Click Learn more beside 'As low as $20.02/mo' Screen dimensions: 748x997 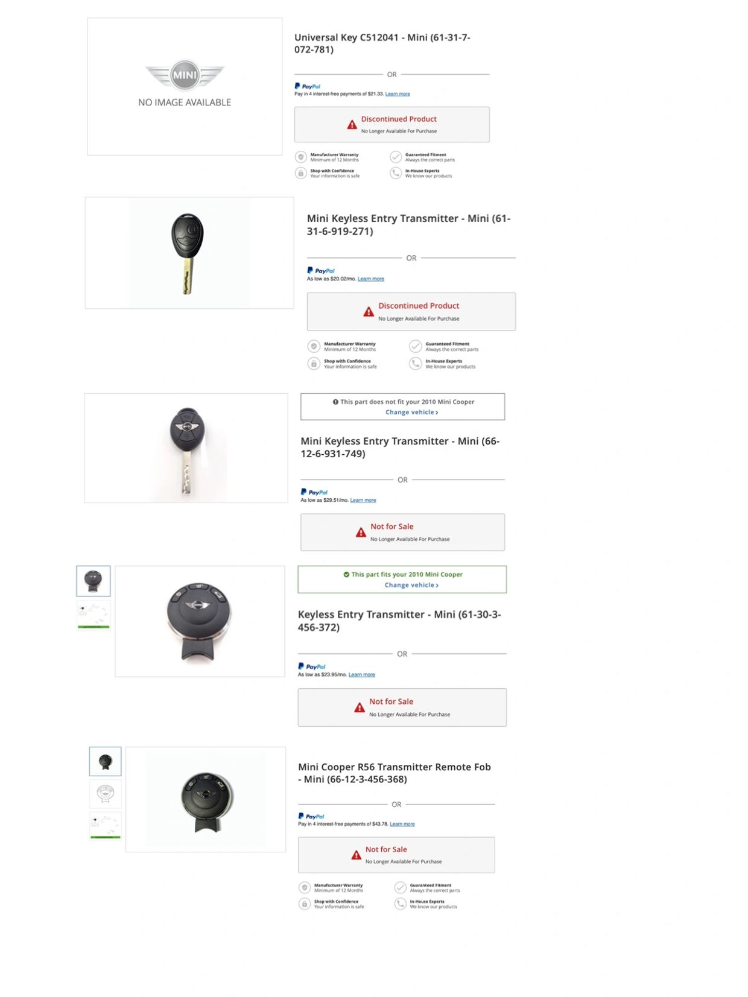(x=370, y=279)
